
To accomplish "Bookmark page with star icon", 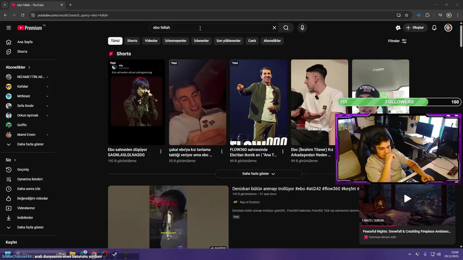I will (407, 15).
